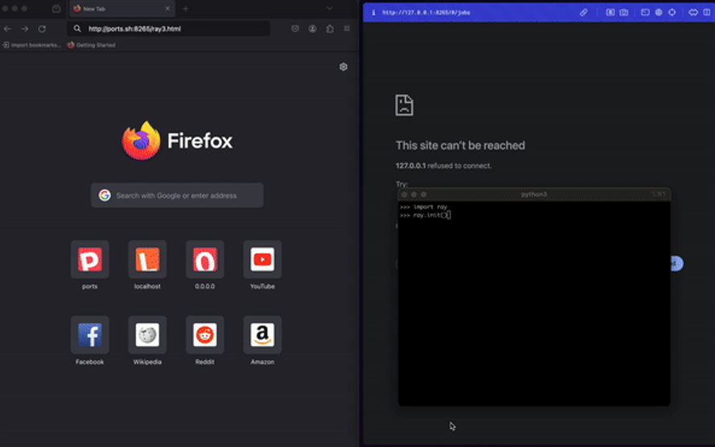The height and width of the screenshot is (447, 715).
Task: Click the Search with Google field
Action: pos(177,195)
